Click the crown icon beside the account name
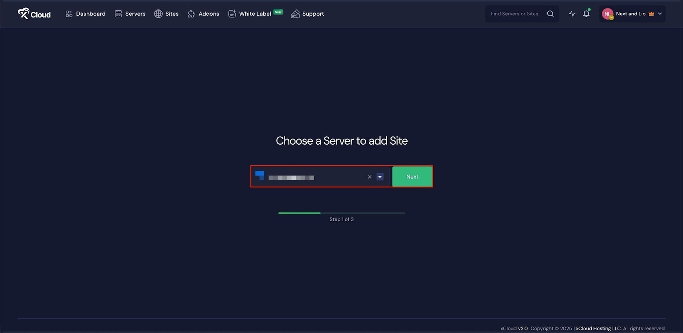The width and height of the screenshot is (683, 333). (651, 14)
